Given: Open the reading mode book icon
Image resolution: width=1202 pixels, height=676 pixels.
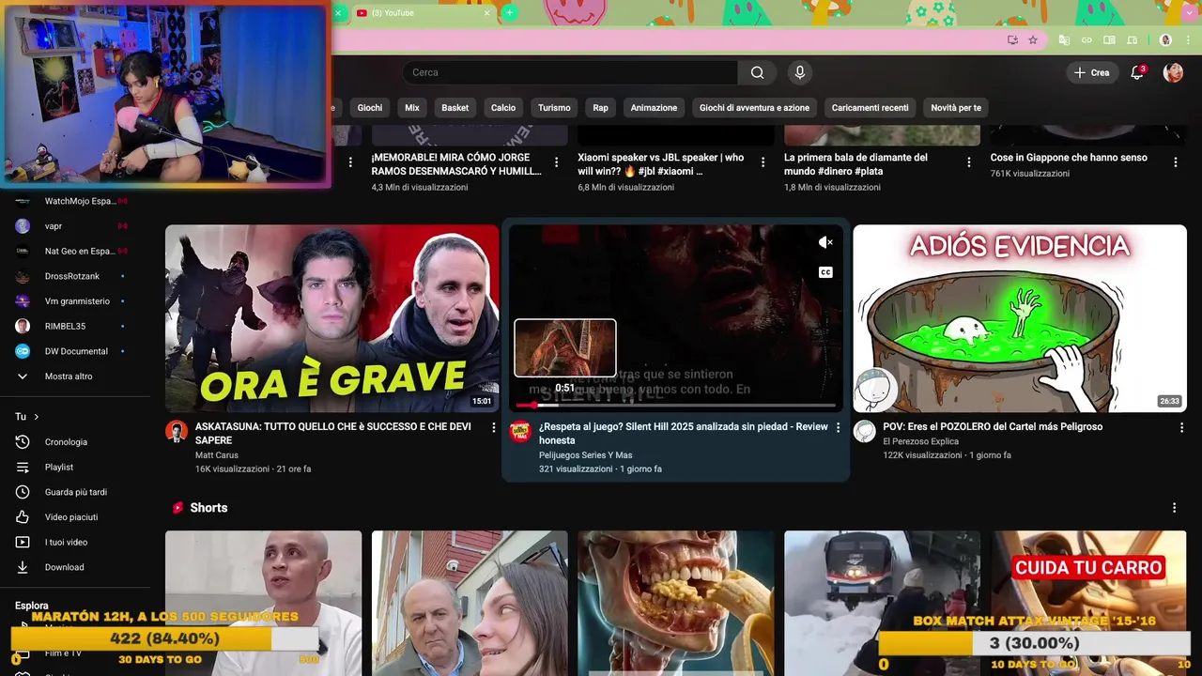Looking at the screenshot, I should coord(1109,40).
